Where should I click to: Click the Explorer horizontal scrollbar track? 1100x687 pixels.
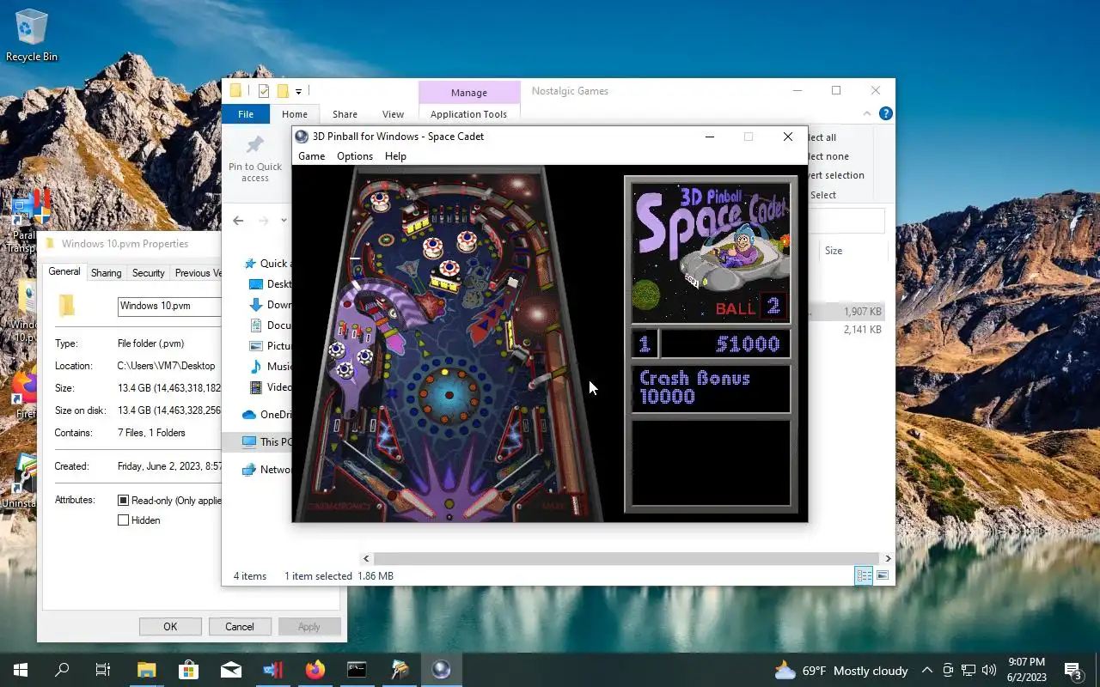(x=626, y=558)
